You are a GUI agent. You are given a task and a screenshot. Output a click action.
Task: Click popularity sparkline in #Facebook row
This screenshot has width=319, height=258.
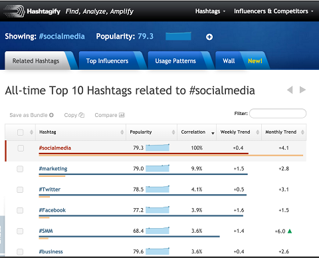158,210
